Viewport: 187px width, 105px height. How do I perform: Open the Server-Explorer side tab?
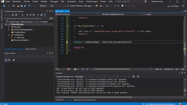[x=2, y=15]
